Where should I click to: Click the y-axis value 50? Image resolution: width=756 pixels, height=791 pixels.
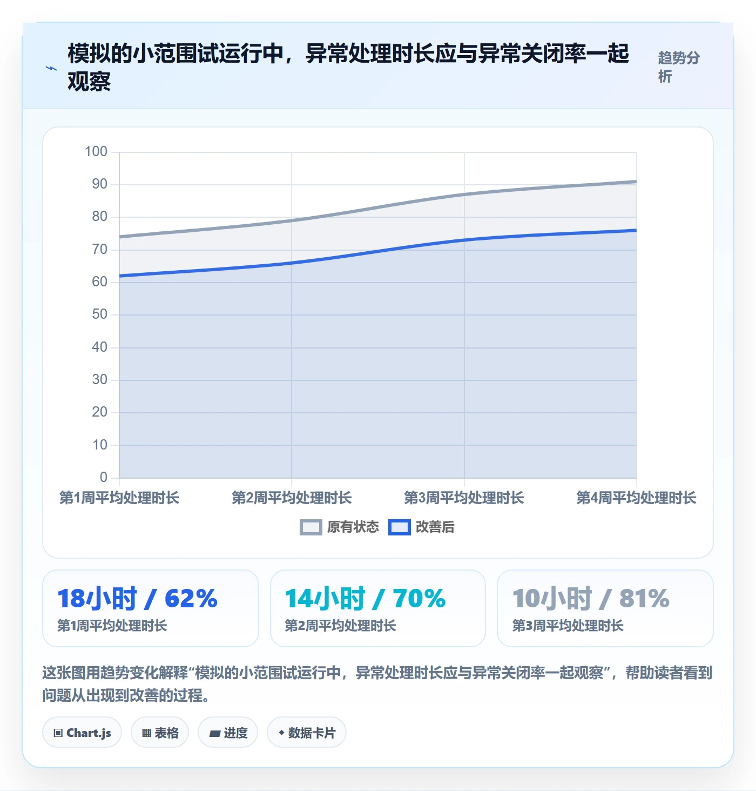(100, 314)
